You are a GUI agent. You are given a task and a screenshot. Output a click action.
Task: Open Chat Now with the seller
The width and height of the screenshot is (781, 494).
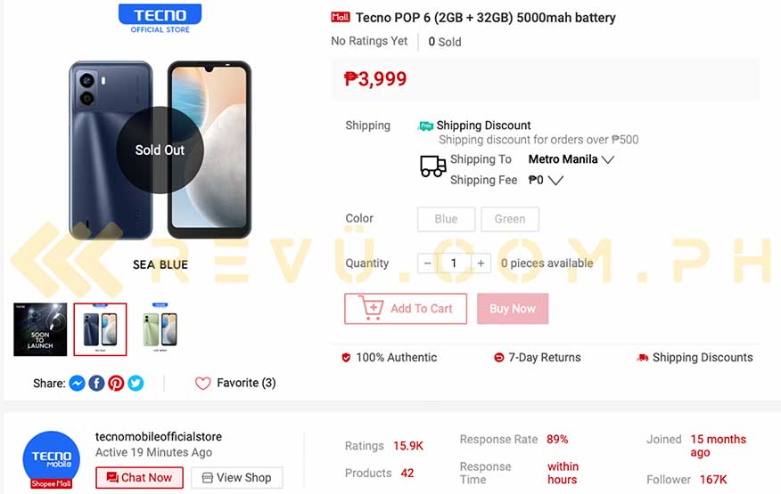[x=139, y=478]
